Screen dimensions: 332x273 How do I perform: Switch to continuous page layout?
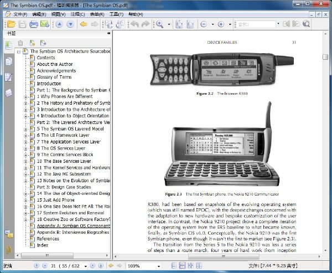coord(182,266)
